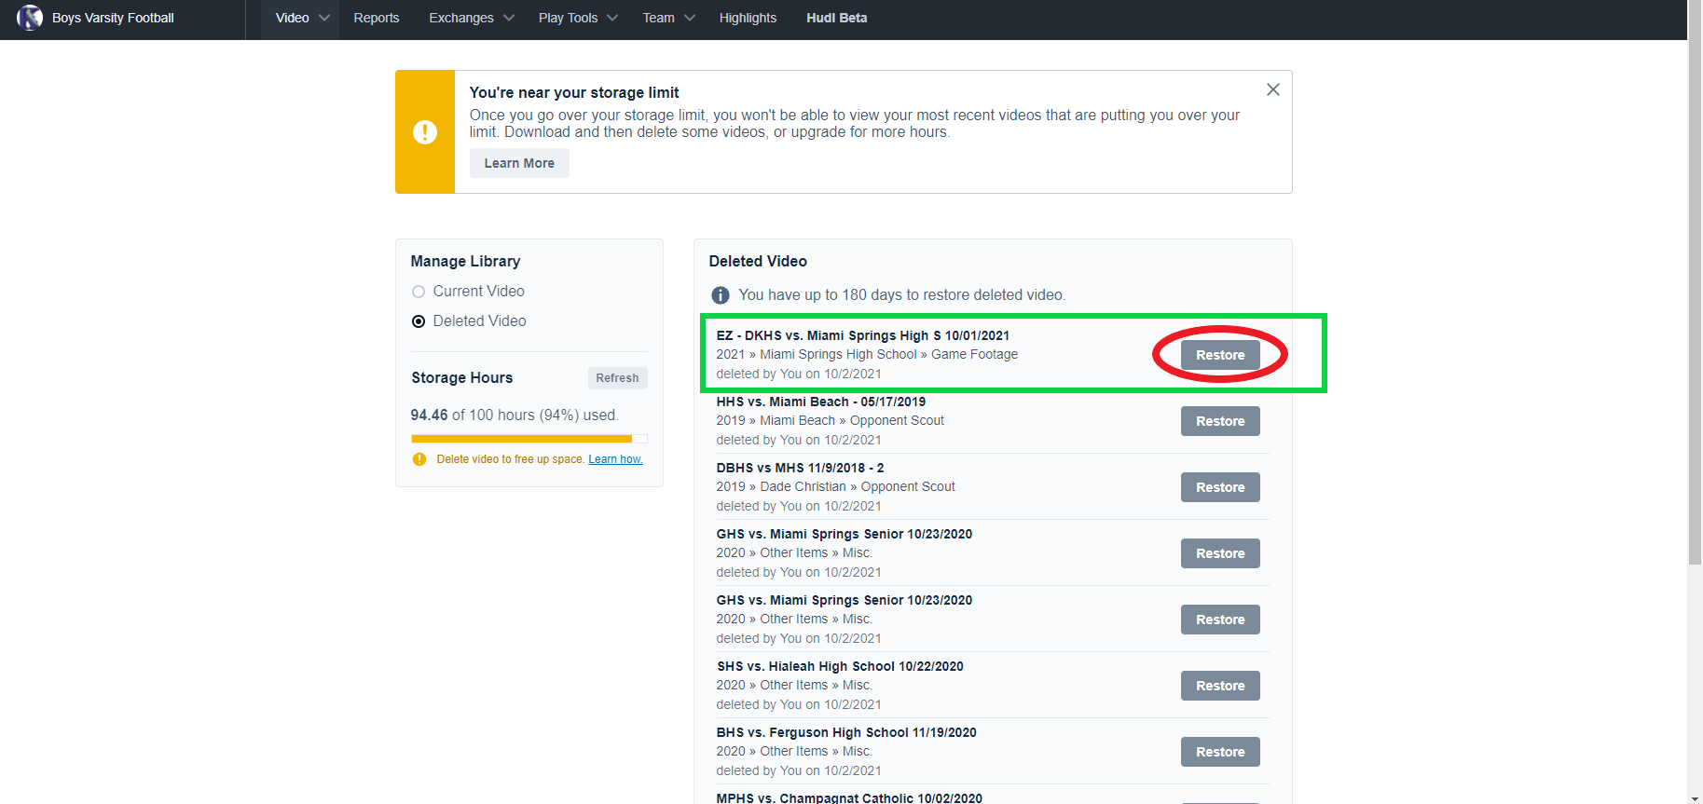The height and width of the screenshot is (804, 1703).
Task: Click the Learn More button
Action: click(x=519, y=163)
